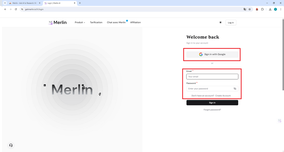Viewport: 284px width, 152px height.
Task: Click the Google icon on Merlin graphic
Action: pos(84,88)
